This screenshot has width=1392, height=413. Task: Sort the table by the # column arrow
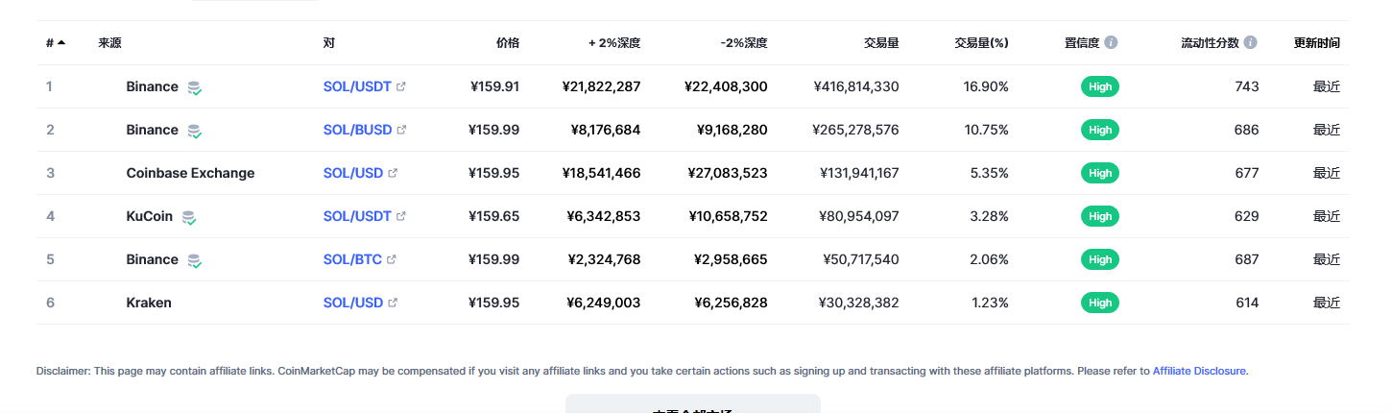(61, 43)
